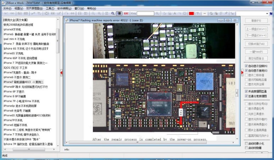This screenshot has width=274, height=160.
Task: Toggle 自动显示接地(G) checkbox
Action: pyautogui.click(x=246, y=70)
